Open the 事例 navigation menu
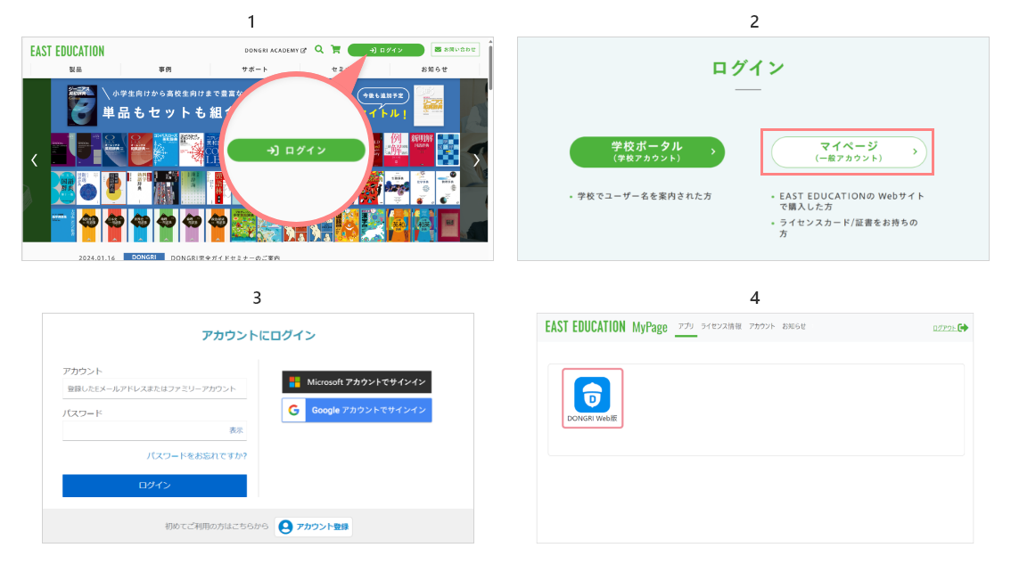The image size is (1011, 564). pyautogui.click(x=165, y=69)
